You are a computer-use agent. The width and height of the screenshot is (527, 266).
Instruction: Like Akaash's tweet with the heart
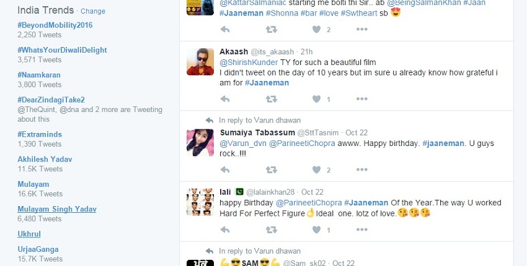(316, 99)
